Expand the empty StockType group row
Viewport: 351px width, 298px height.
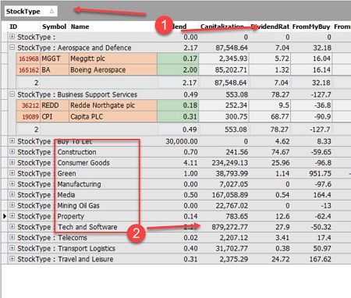tap(12, 37)
